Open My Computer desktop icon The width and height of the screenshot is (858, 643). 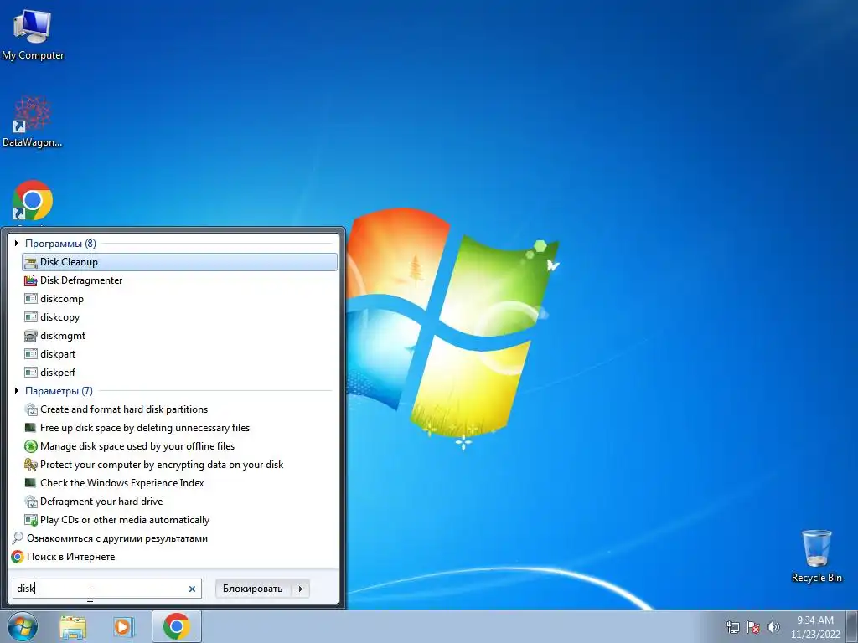33,33
